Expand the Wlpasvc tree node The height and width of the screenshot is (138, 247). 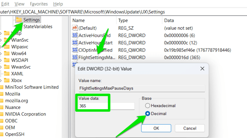[x=1, y=47]
